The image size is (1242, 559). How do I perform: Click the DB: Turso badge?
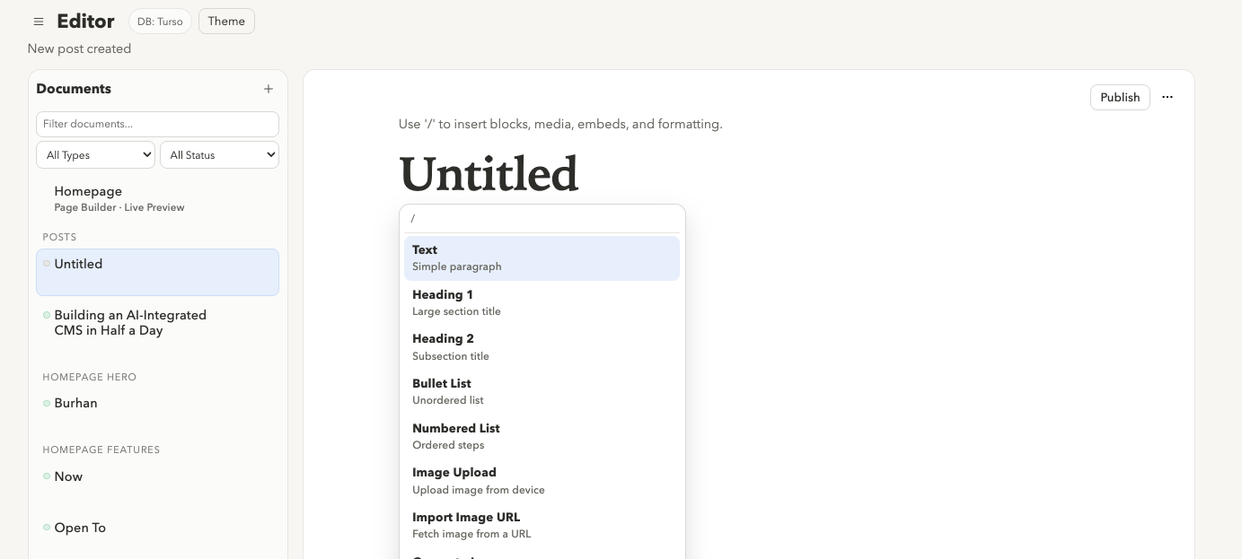(160, 22)
